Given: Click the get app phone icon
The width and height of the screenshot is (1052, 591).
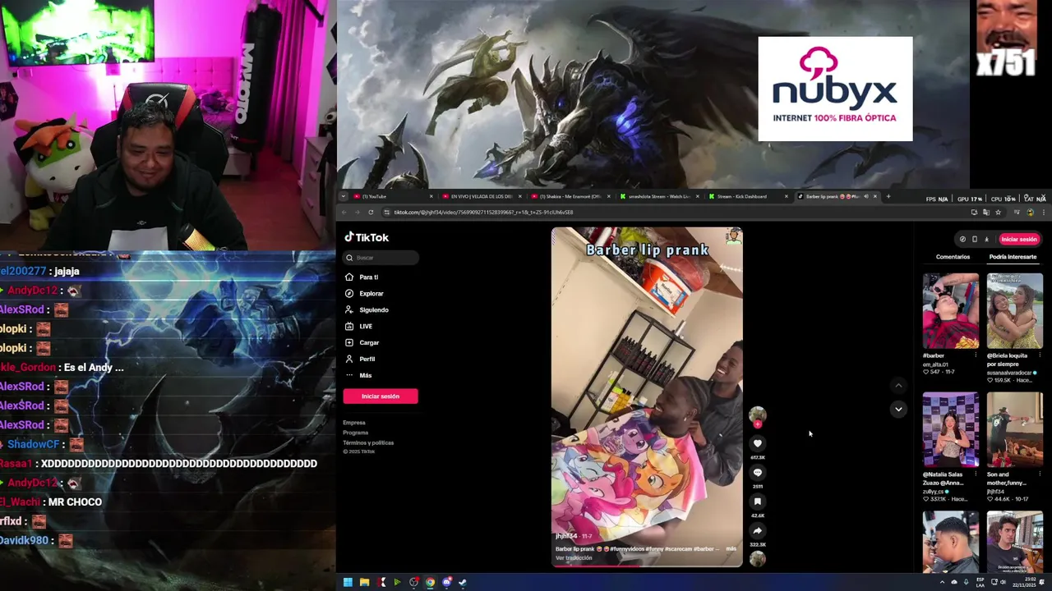Looking at the screenshot, I should 975,240.
